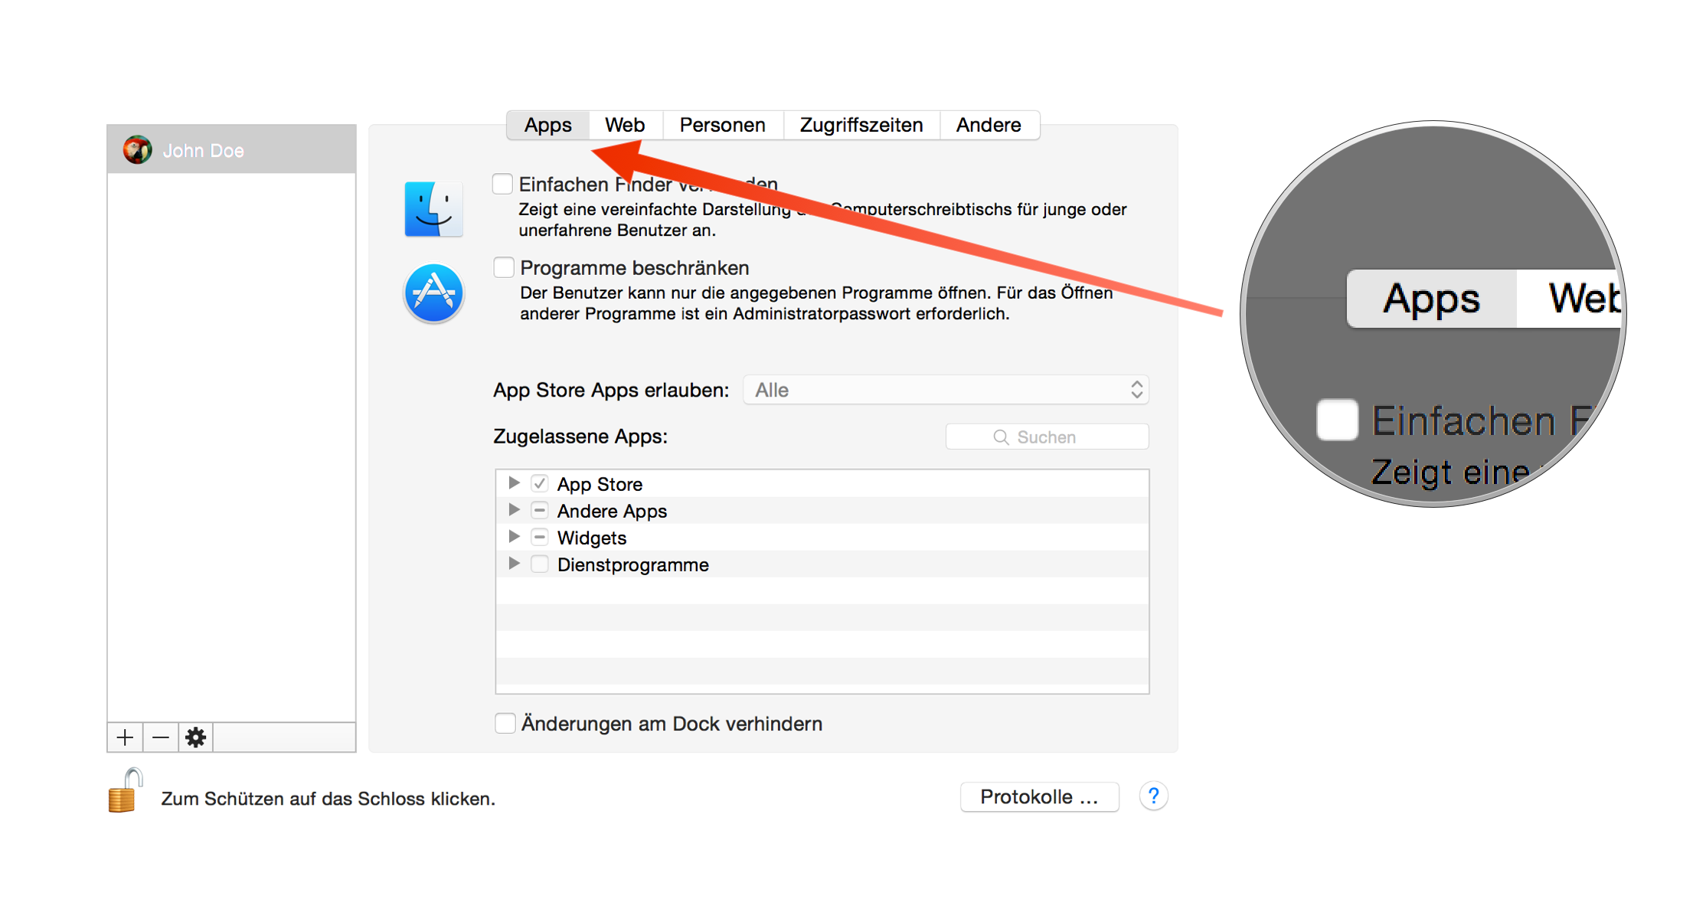Open the Personen tab

(721, 124)
